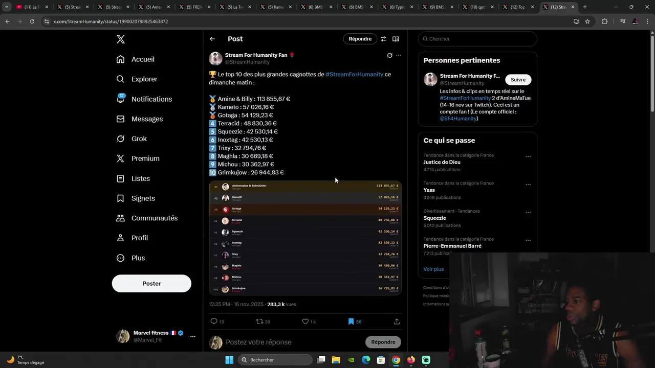Open Communautés in the sidebar
The width and height of the screenshot is (655, 368).
[x=147, y=218]
